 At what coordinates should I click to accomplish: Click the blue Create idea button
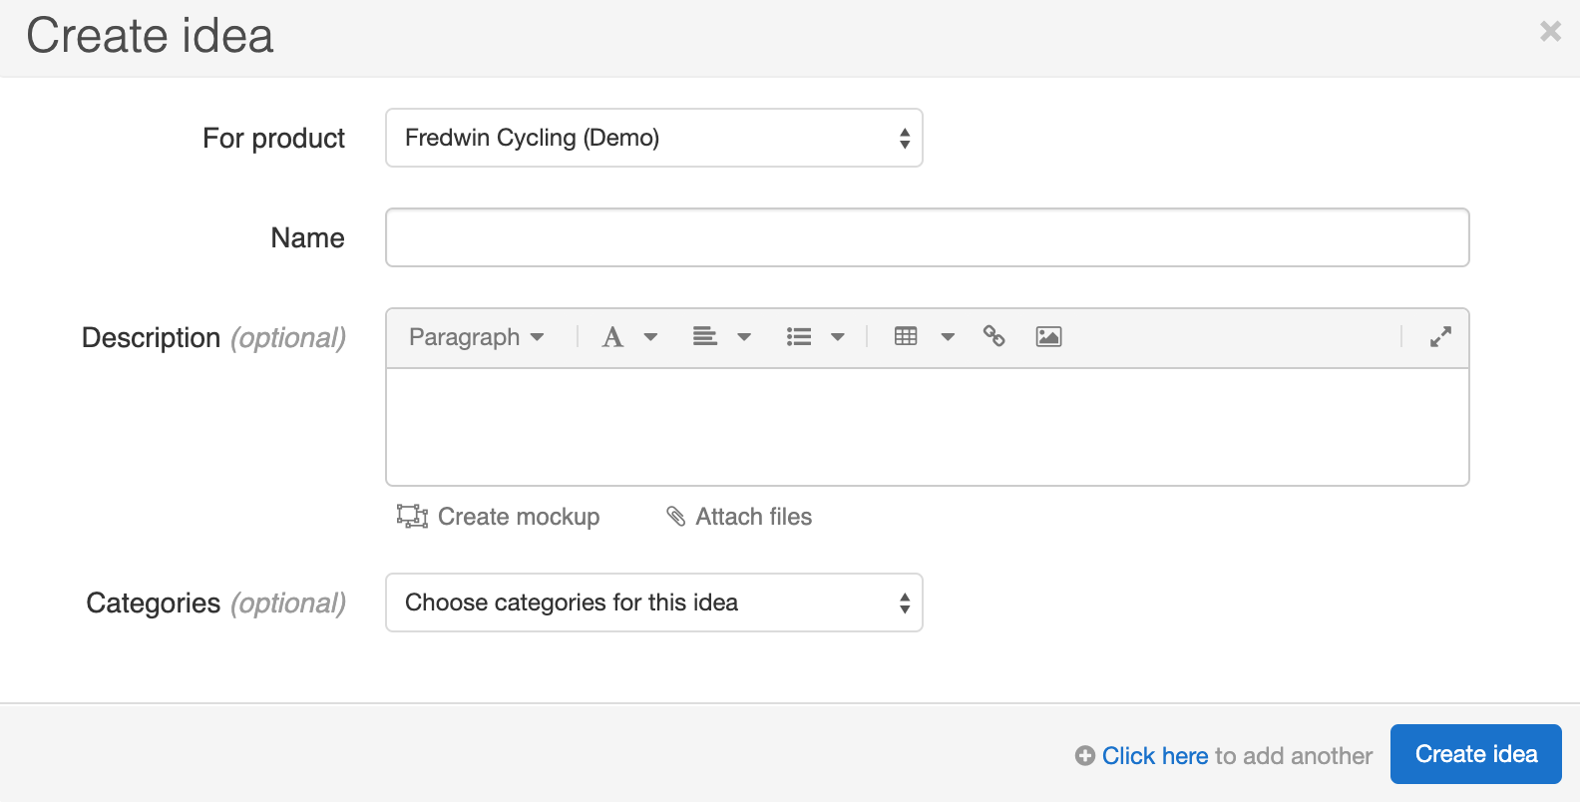[1476, 754]
